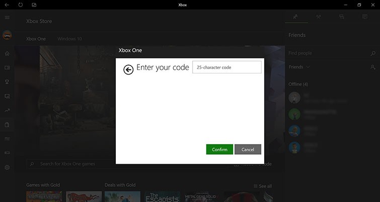Restore down the Xbox window
The height and width of the screenshot is (202, 380).
[359, 5]
